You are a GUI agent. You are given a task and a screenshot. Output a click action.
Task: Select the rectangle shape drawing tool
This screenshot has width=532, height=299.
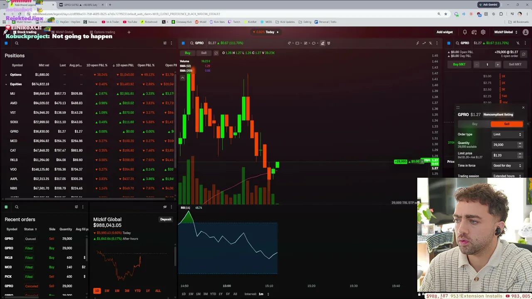pos(297,43)
